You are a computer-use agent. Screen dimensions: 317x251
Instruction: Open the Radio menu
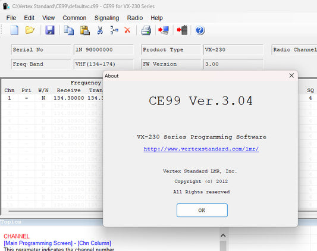[135, 18]
